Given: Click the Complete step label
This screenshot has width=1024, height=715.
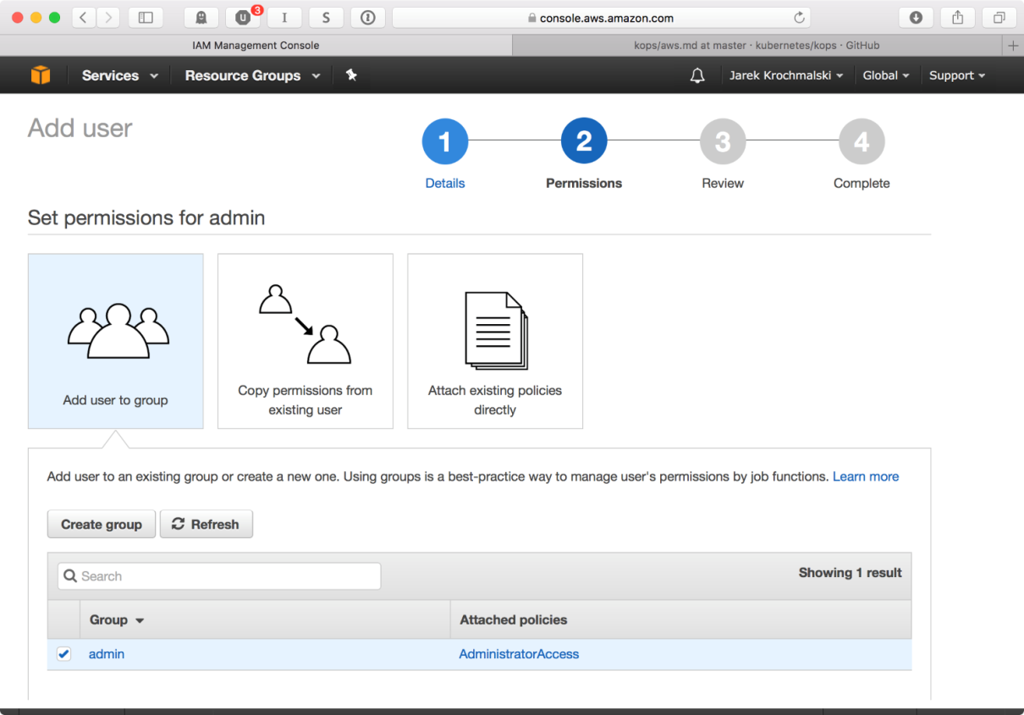Looking at the screenshot, I should 862,183.
